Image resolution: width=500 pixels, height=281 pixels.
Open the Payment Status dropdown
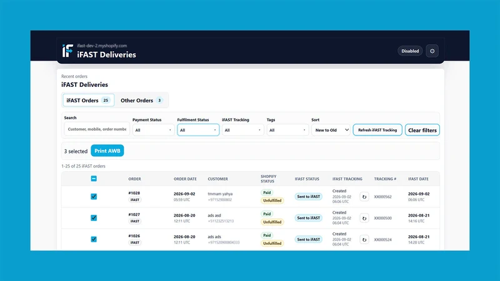point(153,130)
